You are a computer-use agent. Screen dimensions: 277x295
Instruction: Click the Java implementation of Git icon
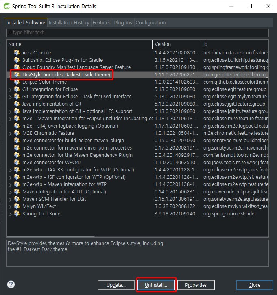pyautogui.click(x=17, y=104)
